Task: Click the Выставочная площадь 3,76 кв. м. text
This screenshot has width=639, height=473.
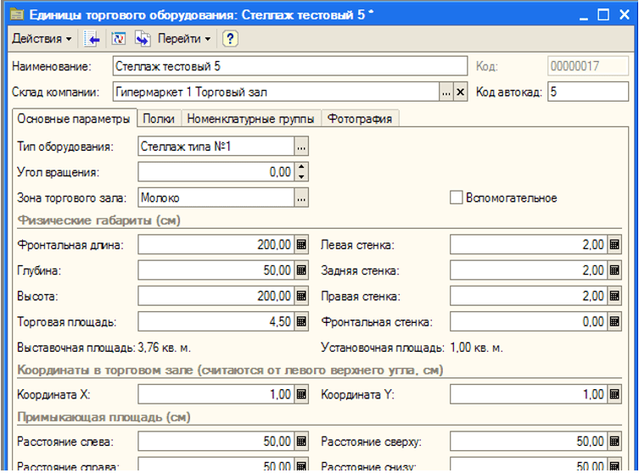Action: [x=104, y=348]
